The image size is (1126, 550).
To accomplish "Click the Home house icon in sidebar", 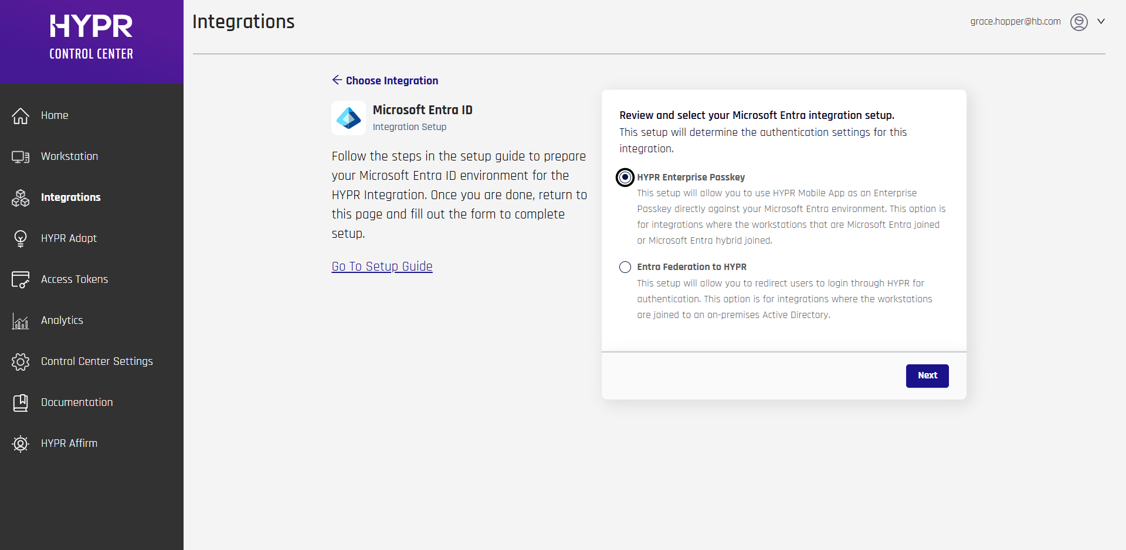I will (x=21, y=116).
